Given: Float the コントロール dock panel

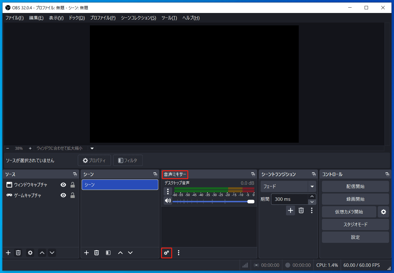Looking at the screenshot, I should pos(387,174).
